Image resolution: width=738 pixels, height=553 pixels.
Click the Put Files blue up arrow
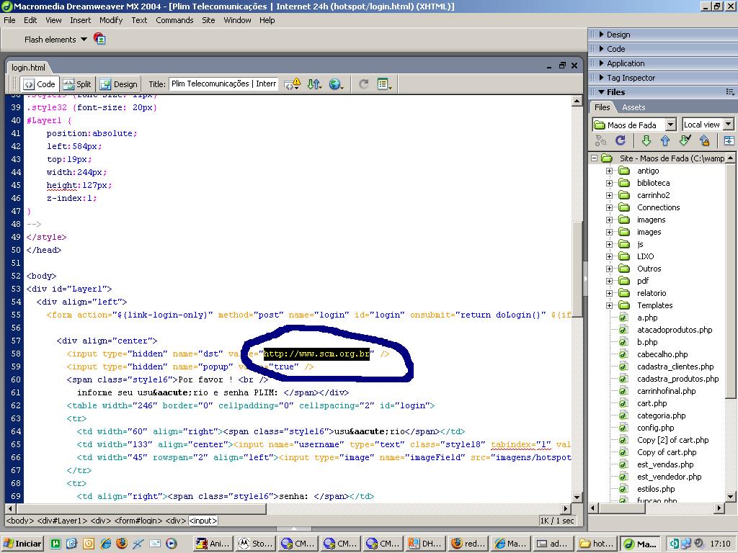[664, 141]
